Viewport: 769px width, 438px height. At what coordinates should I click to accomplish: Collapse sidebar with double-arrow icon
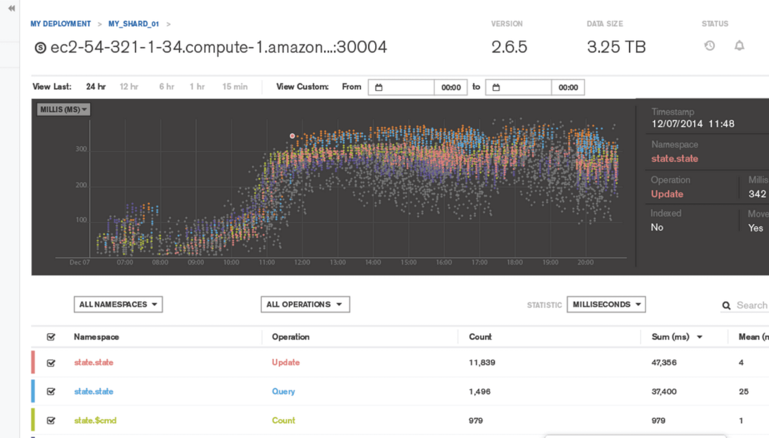pyautogui.click(x=12, y=8)
